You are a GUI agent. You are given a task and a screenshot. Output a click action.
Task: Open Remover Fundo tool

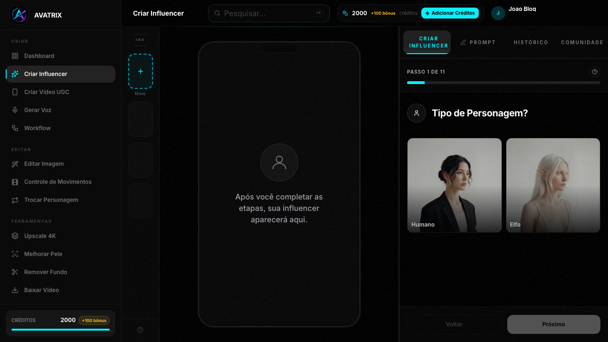[x=60, y=272]
